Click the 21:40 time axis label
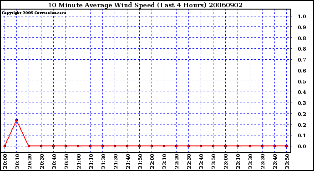 [x=127, y=161]
